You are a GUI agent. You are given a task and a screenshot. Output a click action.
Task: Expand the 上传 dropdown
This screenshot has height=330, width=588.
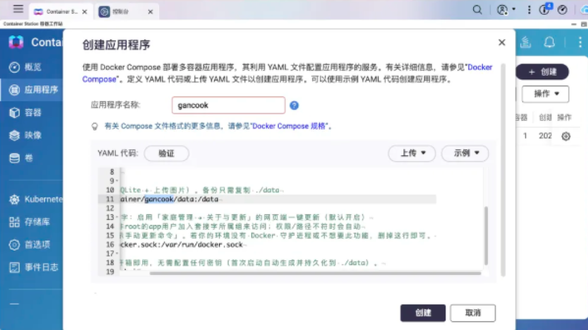pos(412,153)
